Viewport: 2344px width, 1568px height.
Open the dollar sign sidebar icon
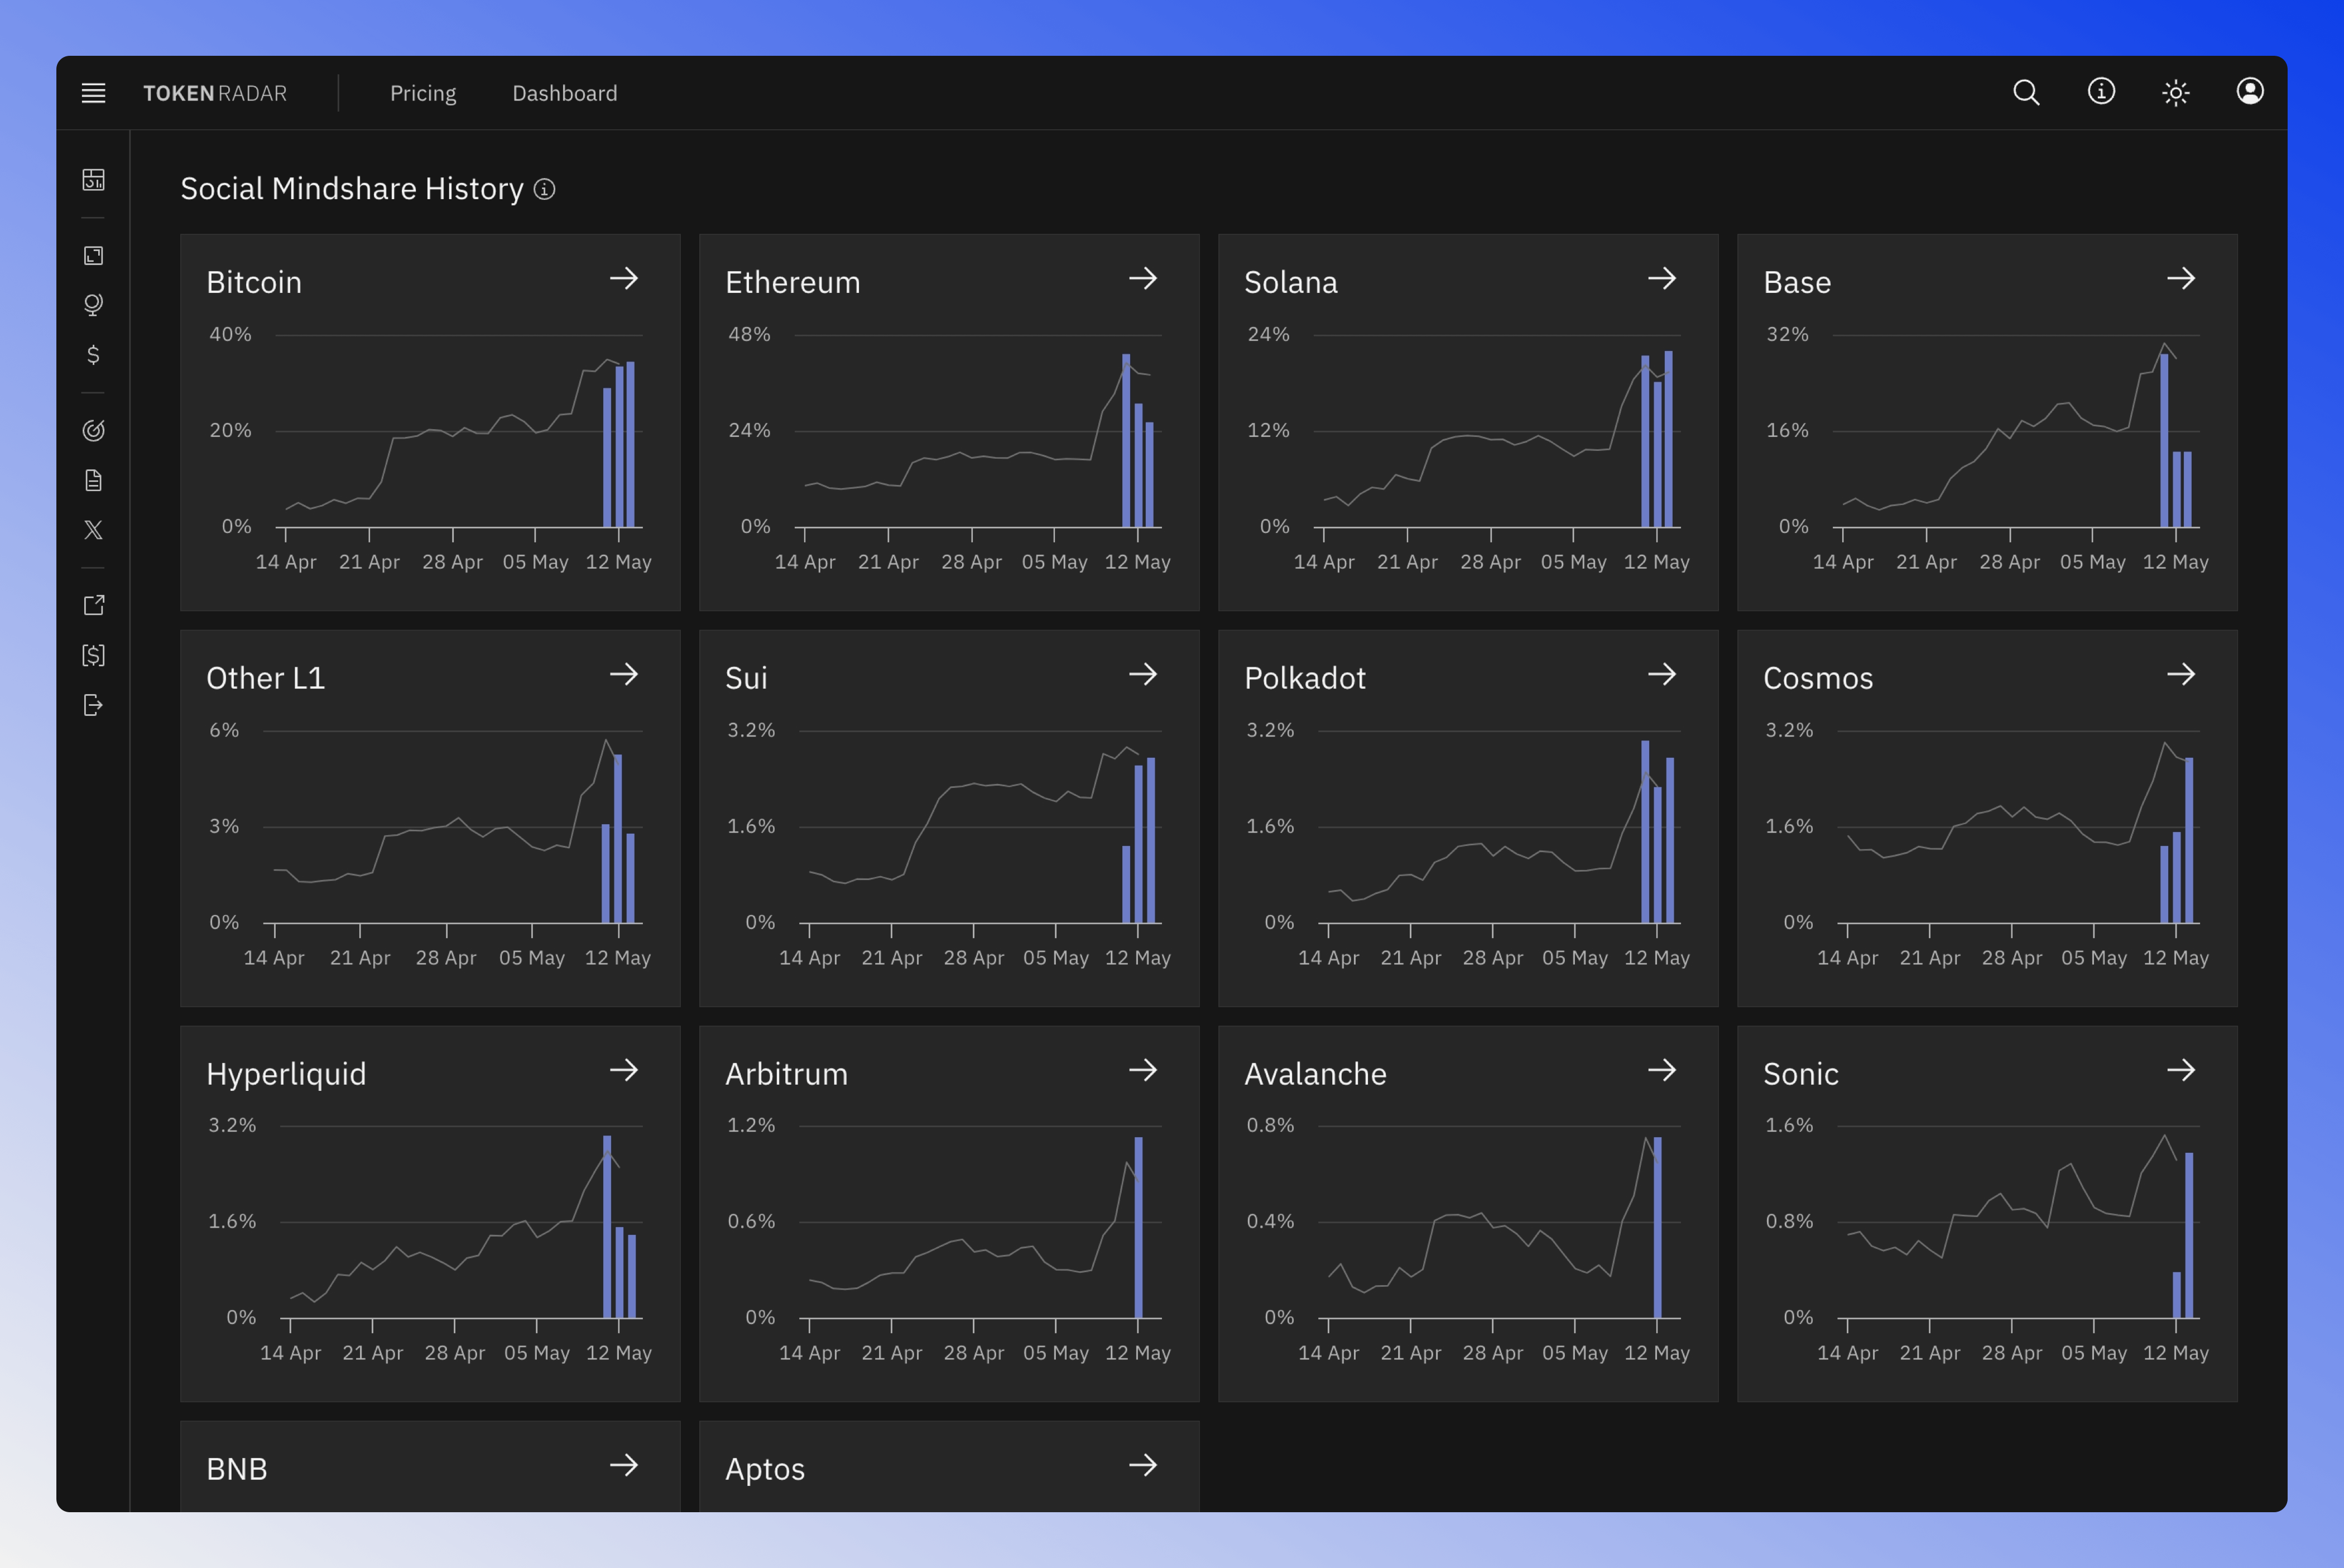tap(93, 355)
